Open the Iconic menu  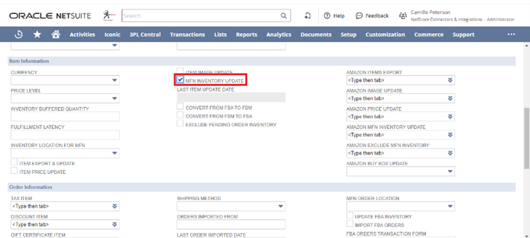(x=112, y=35)
